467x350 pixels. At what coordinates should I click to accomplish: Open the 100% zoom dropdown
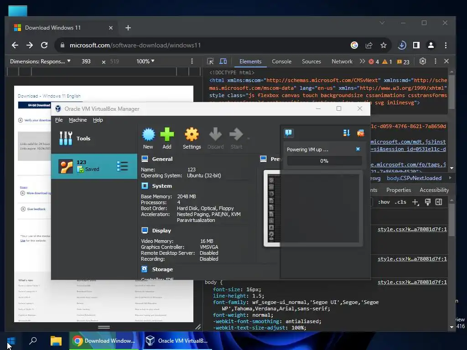click(x=145, y=62)
